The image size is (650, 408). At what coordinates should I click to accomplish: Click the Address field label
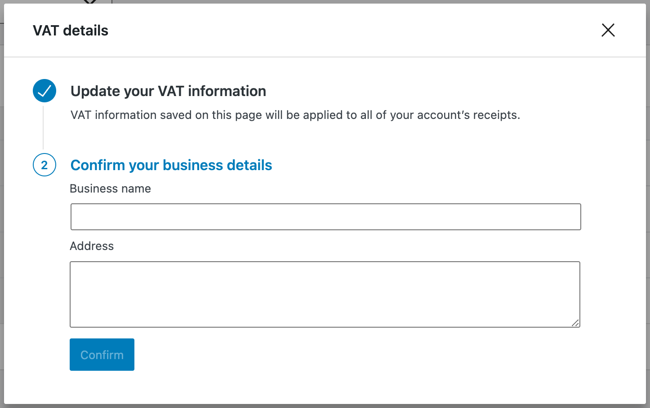coord(92,246)
